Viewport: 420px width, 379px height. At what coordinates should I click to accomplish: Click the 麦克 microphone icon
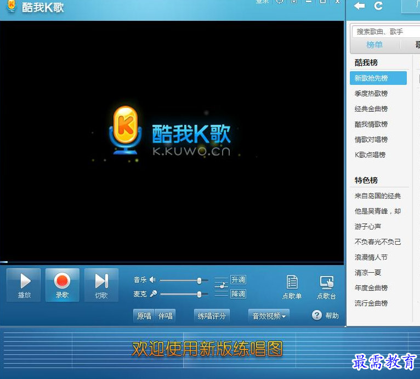153,294
